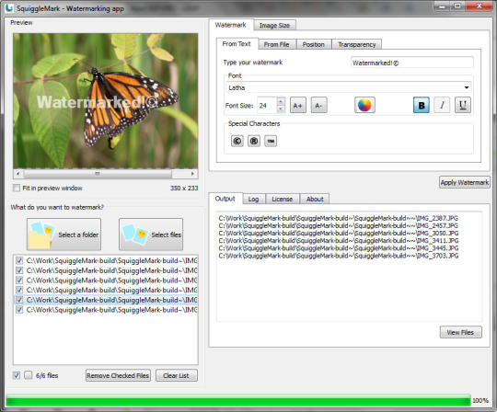Click the Select files button
Viewport: 497px width, 412px height.
click(x=151, y=235)
